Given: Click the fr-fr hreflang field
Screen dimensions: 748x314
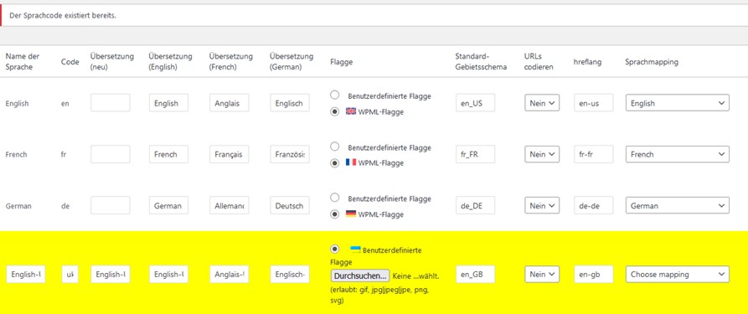Looking at the screenshot, I should pos(593,154).
